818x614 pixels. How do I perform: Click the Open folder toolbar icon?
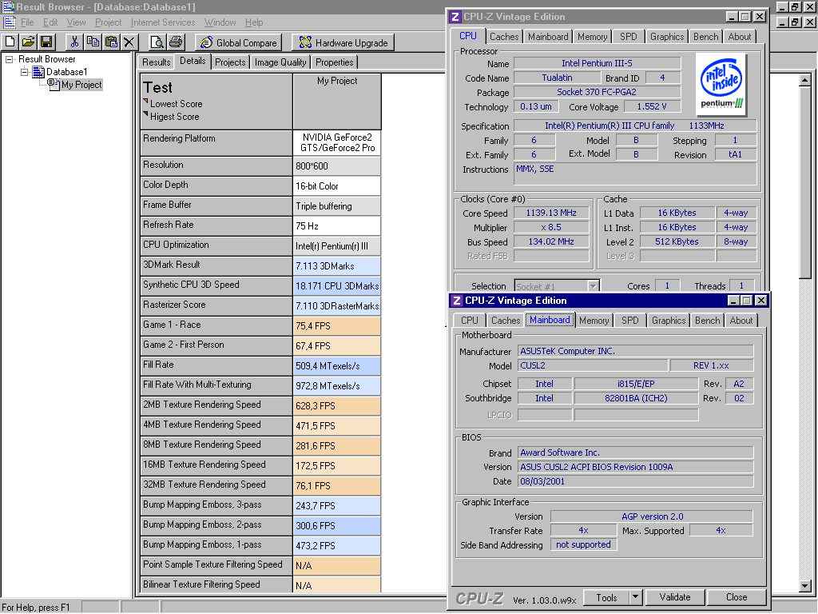[28, 42]
